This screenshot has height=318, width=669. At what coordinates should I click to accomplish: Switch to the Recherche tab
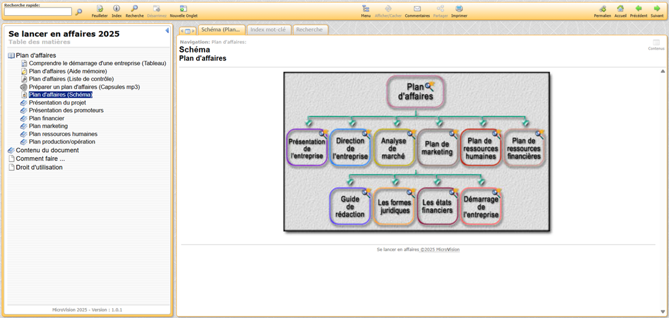click(x=309, y=30)
